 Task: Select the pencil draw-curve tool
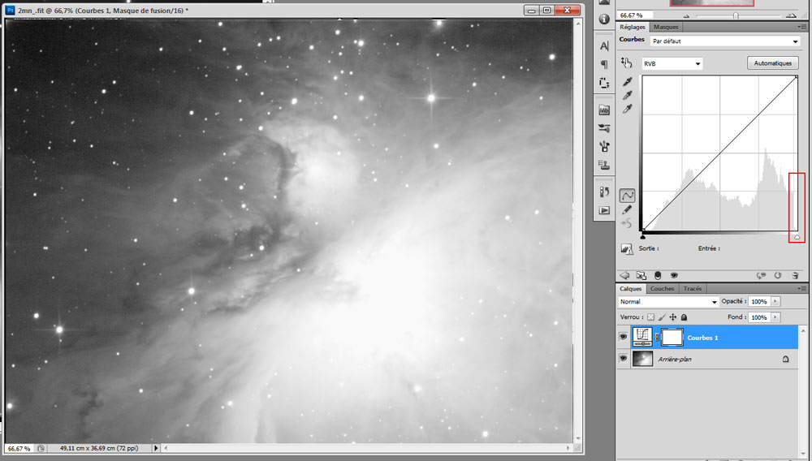tap(627, 209)
